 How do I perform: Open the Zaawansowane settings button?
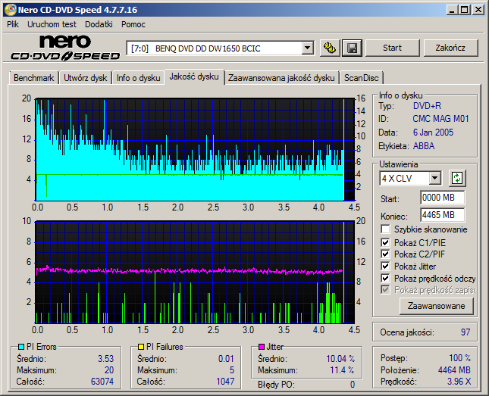pyautogui.click(x=436, y=306)
